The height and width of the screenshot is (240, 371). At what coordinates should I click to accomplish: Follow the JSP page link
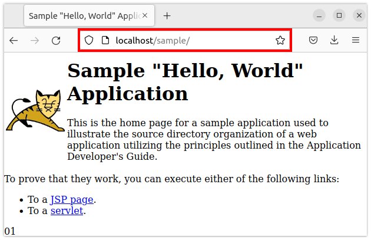tap(72, 199)
